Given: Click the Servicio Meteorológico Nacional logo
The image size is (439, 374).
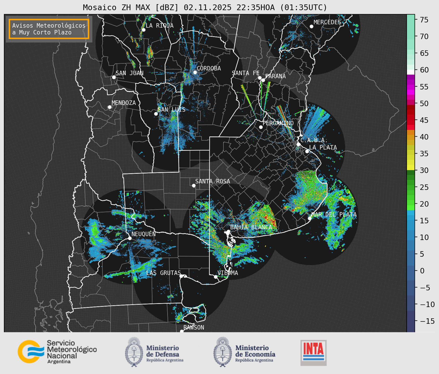Looking at the screenshot, I should point(57,352).
